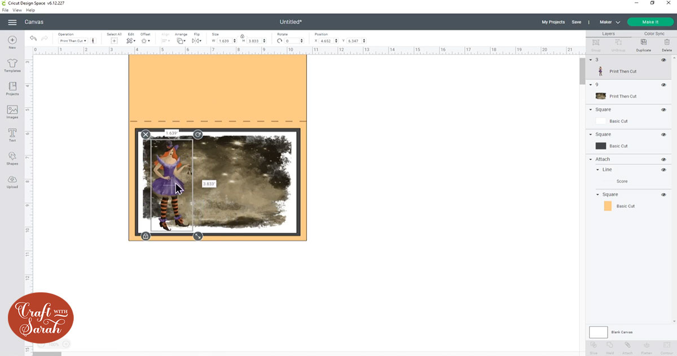
Task: Toggle visibility of dark Square layer
Action: click(663, 135)
